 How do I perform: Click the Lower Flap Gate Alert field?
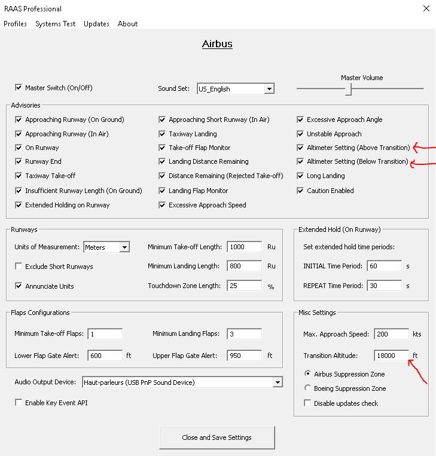[x=105, y=356]
